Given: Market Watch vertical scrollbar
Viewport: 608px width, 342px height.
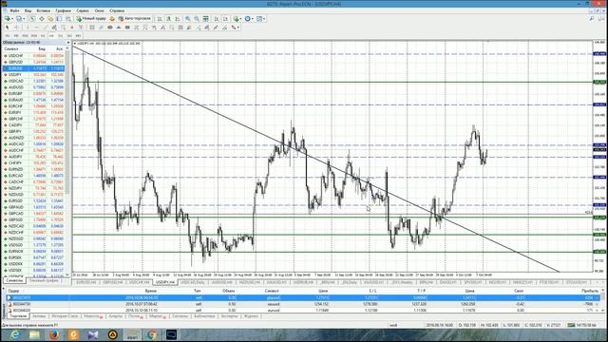Looking at the screenshot, I should [x=67, y=161].
